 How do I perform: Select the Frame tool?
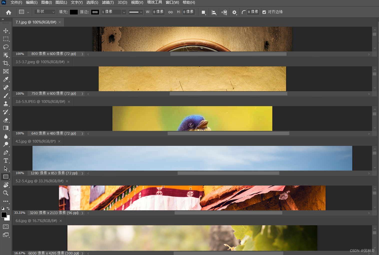tap(6, 71)
